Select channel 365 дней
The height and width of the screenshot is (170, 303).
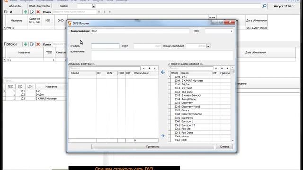199,92
